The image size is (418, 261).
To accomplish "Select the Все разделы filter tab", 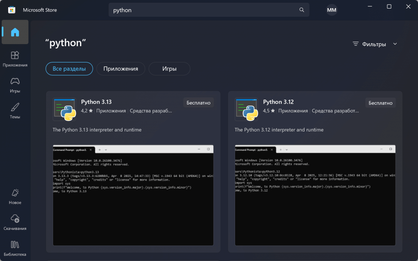I will [x=69, y=69].
